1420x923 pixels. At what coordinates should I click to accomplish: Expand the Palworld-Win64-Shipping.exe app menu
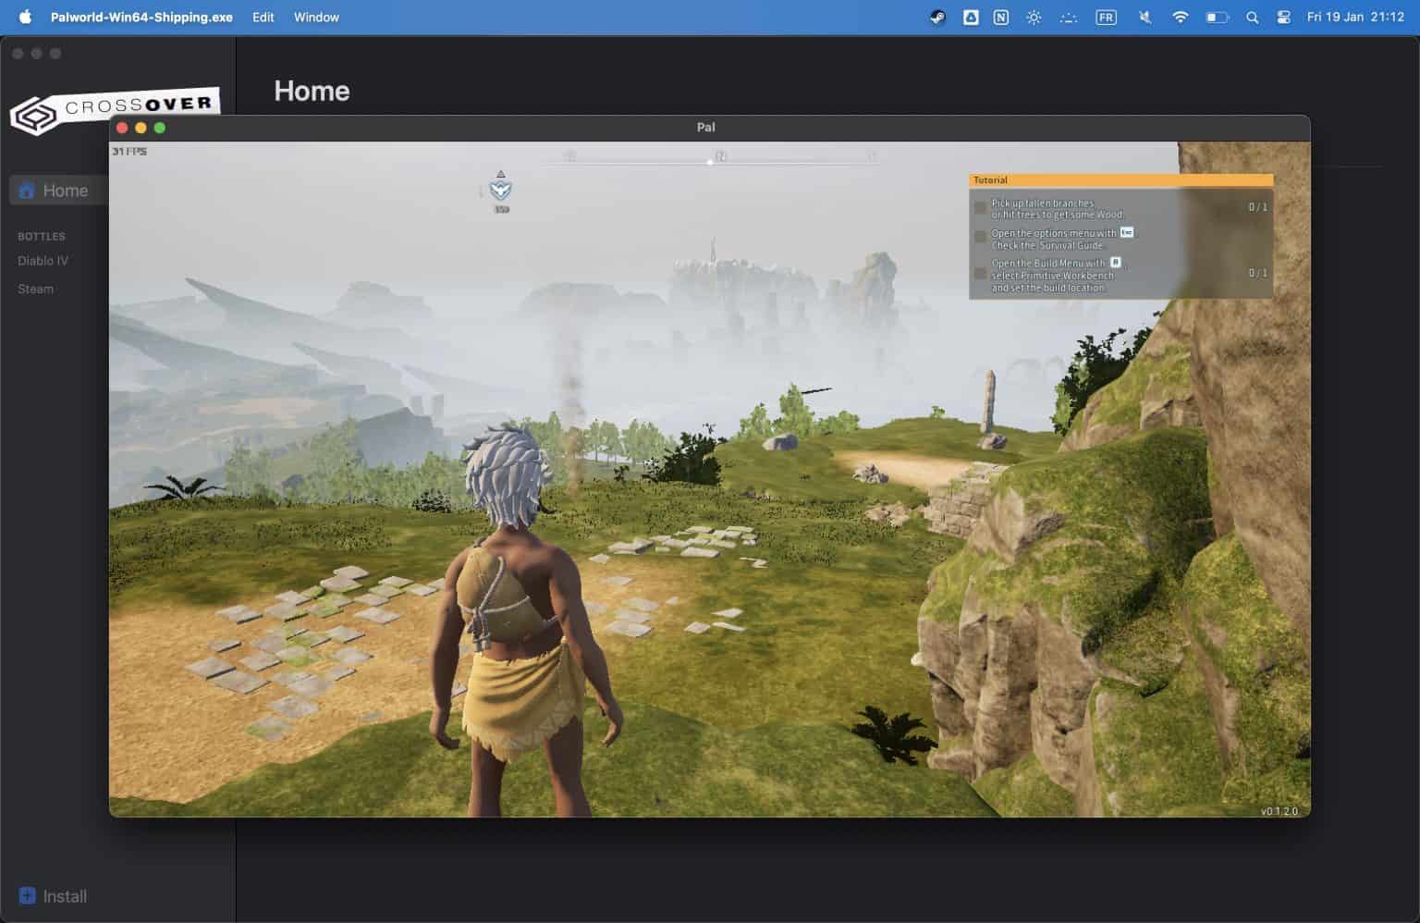pyautogui.click(x=141, y=17)
